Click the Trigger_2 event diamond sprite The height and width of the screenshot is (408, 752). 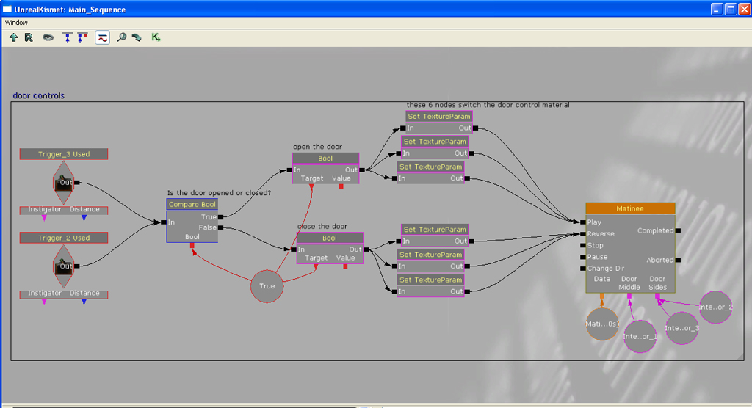click(63, 266)
